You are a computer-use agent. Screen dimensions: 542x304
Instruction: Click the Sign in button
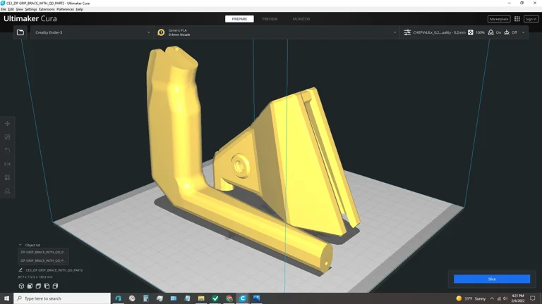coord(531,19)
